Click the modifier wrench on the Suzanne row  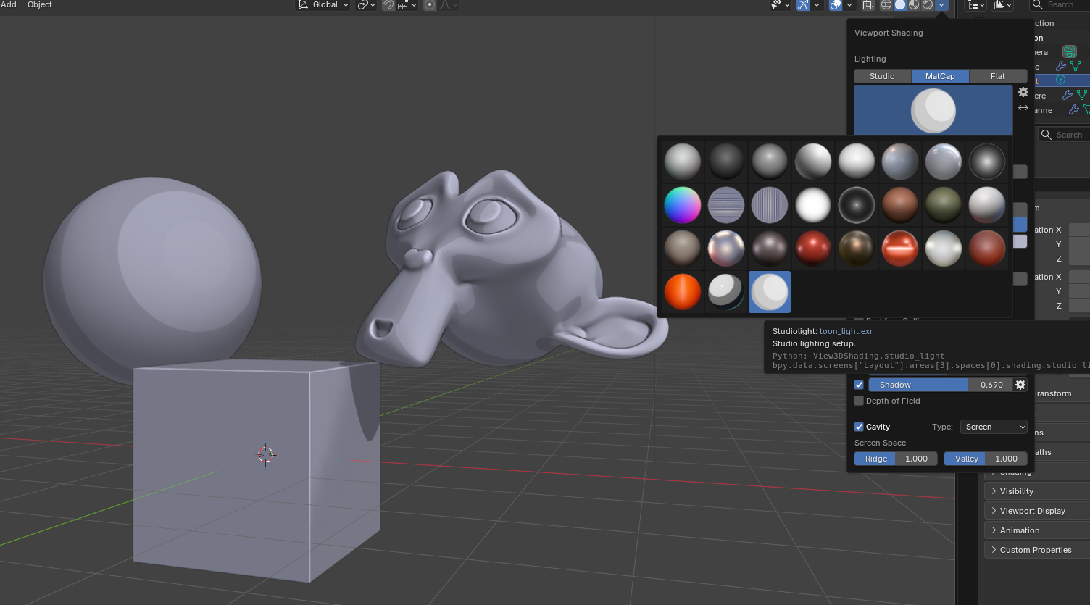click(1074, 109)
